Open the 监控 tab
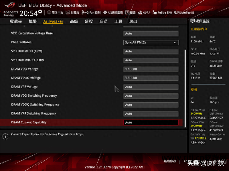The image size is (229, 171). coord(89,21)
